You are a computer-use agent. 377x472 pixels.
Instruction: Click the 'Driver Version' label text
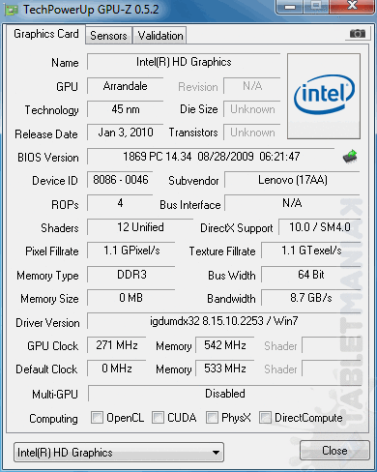click(47, 323)
